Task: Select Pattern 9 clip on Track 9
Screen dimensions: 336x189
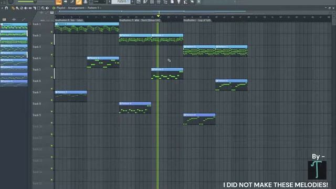Action: [x=199, y=119]
